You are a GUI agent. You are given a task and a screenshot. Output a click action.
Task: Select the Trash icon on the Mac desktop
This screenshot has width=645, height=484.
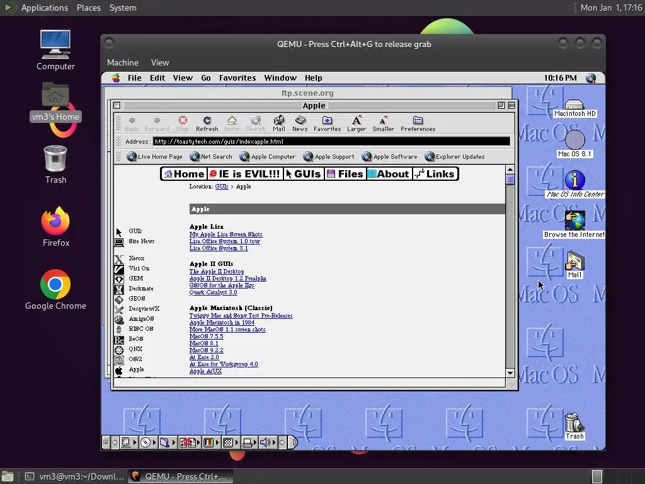coord(574,422)
